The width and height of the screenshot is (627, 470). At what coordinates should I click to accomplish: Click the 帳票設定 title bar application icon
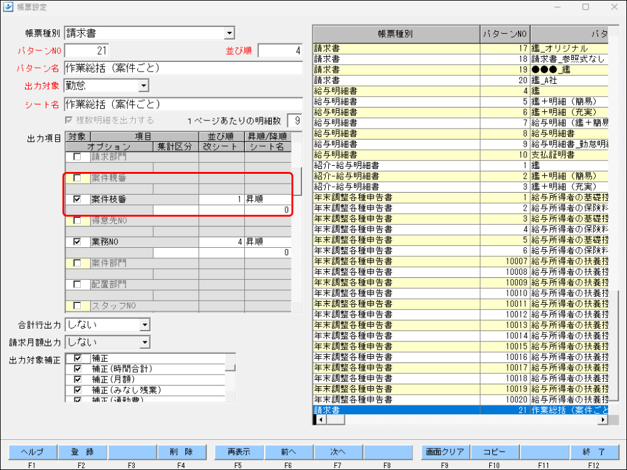coord(7,7)
